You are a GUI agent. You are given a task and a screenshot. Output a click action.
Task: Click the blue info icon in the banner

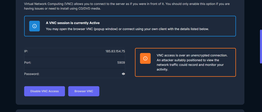pyautogui.click(x=35, y=26)
